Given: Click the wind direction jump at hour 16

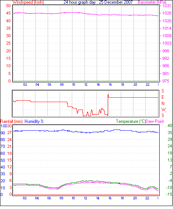Looking at the screenshot, I should (x=108, y=105).
